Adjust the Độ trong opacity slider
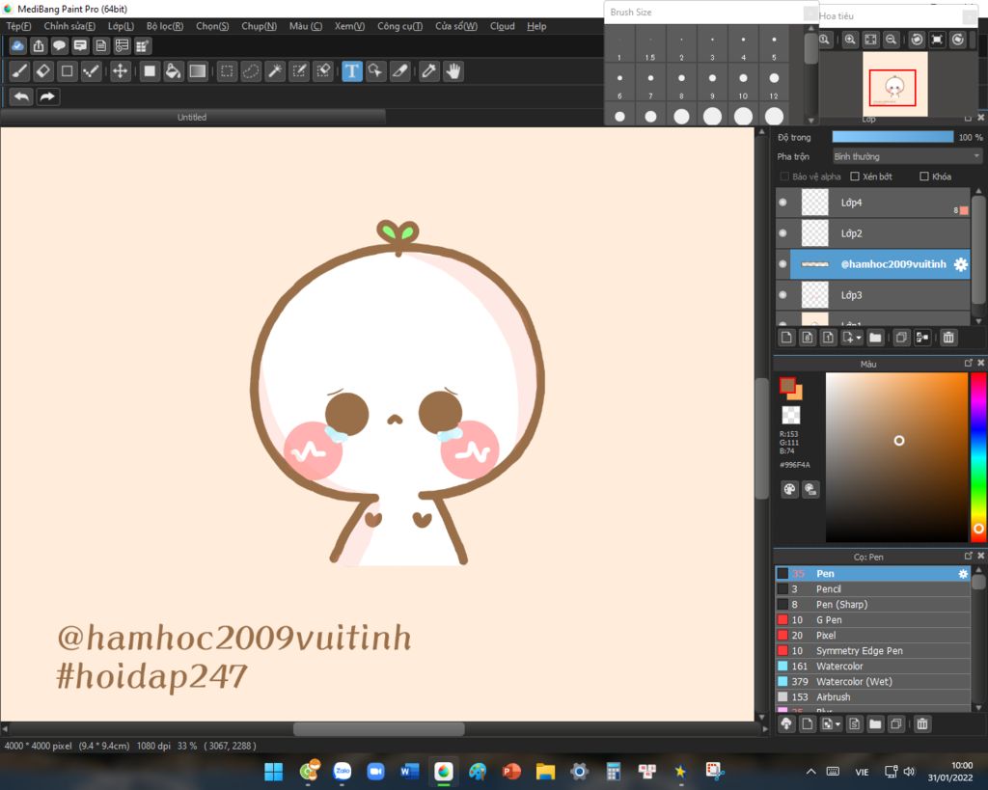The width and height of the screenshot is (988, 790). (892, 137)
